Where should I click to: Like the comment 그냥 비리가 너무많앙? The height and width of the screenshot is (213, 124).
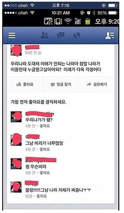[x=45, y=149]
